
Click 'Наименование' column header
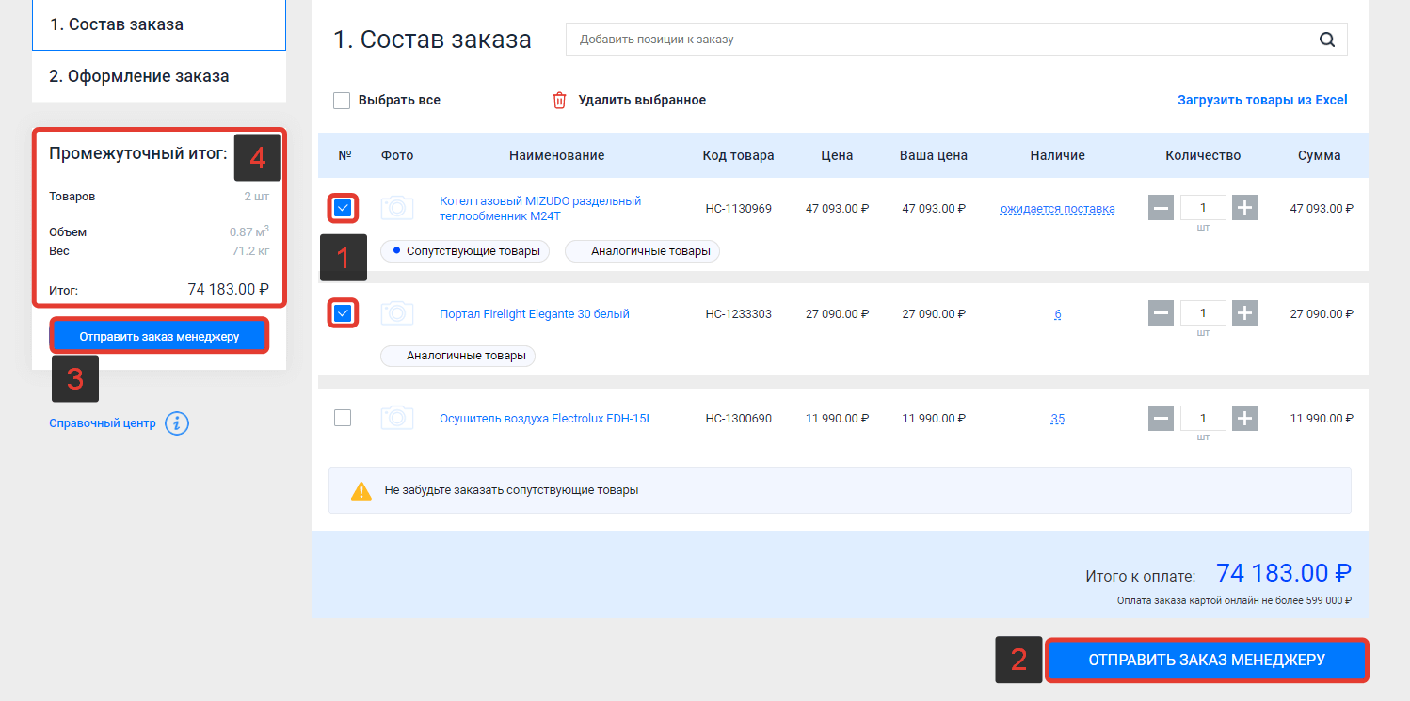pos(557,155)
